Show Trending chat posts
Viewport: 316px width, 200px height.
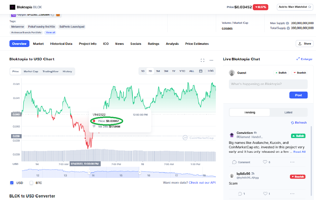(x=250, y=112)
